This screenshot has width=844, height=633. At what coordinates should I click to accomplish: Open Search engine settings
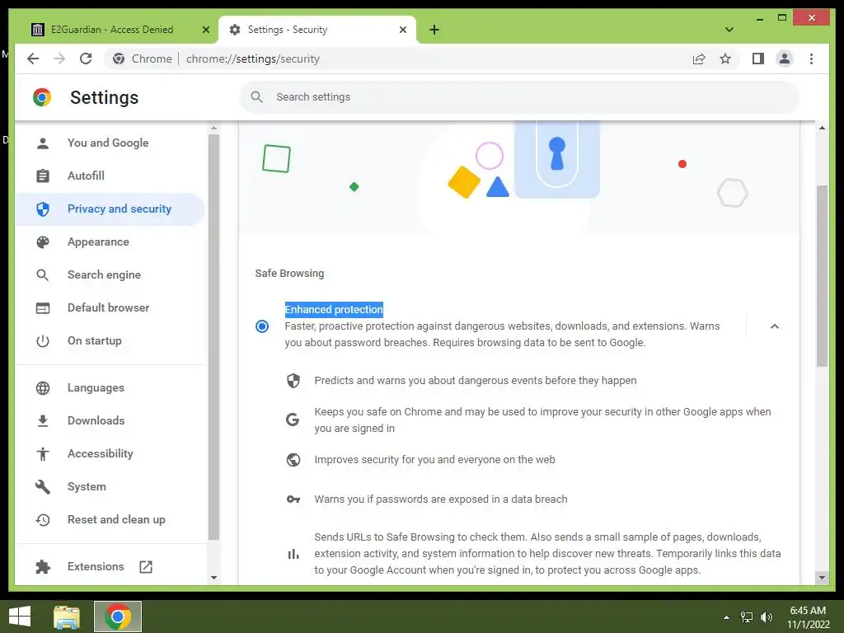110,275
